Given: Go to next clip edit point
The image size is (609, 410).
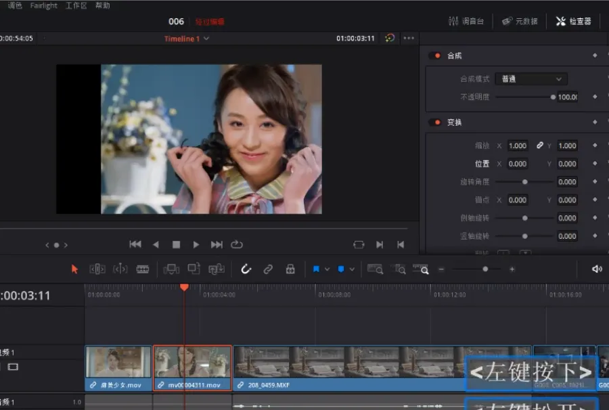Looking at the screenshot, I should coord(380,245).
